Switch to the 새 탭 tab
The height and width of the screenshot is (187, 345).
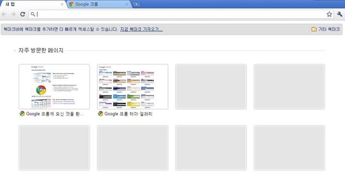[33, 4]
